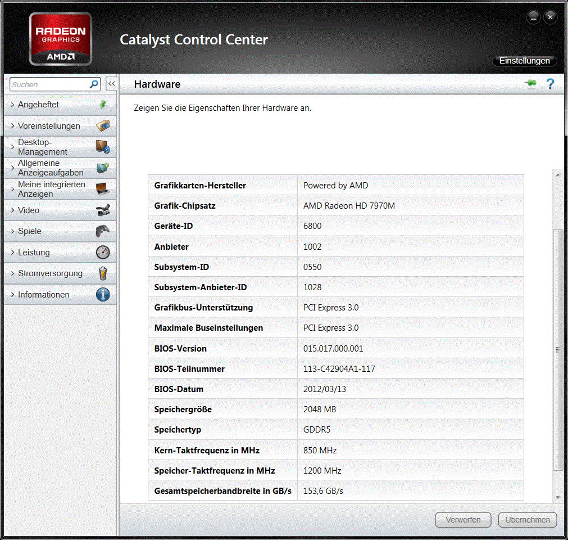Click the magnifier search icon
Image resolution: width=568 pixels, height=540 pixels.
coord(94,84)
